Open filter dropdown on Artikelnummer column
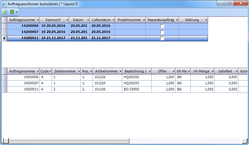 tap(119, 71)
